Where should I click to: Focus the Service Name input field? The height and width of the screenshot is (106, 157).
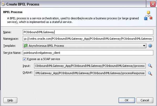coord(88,53)
